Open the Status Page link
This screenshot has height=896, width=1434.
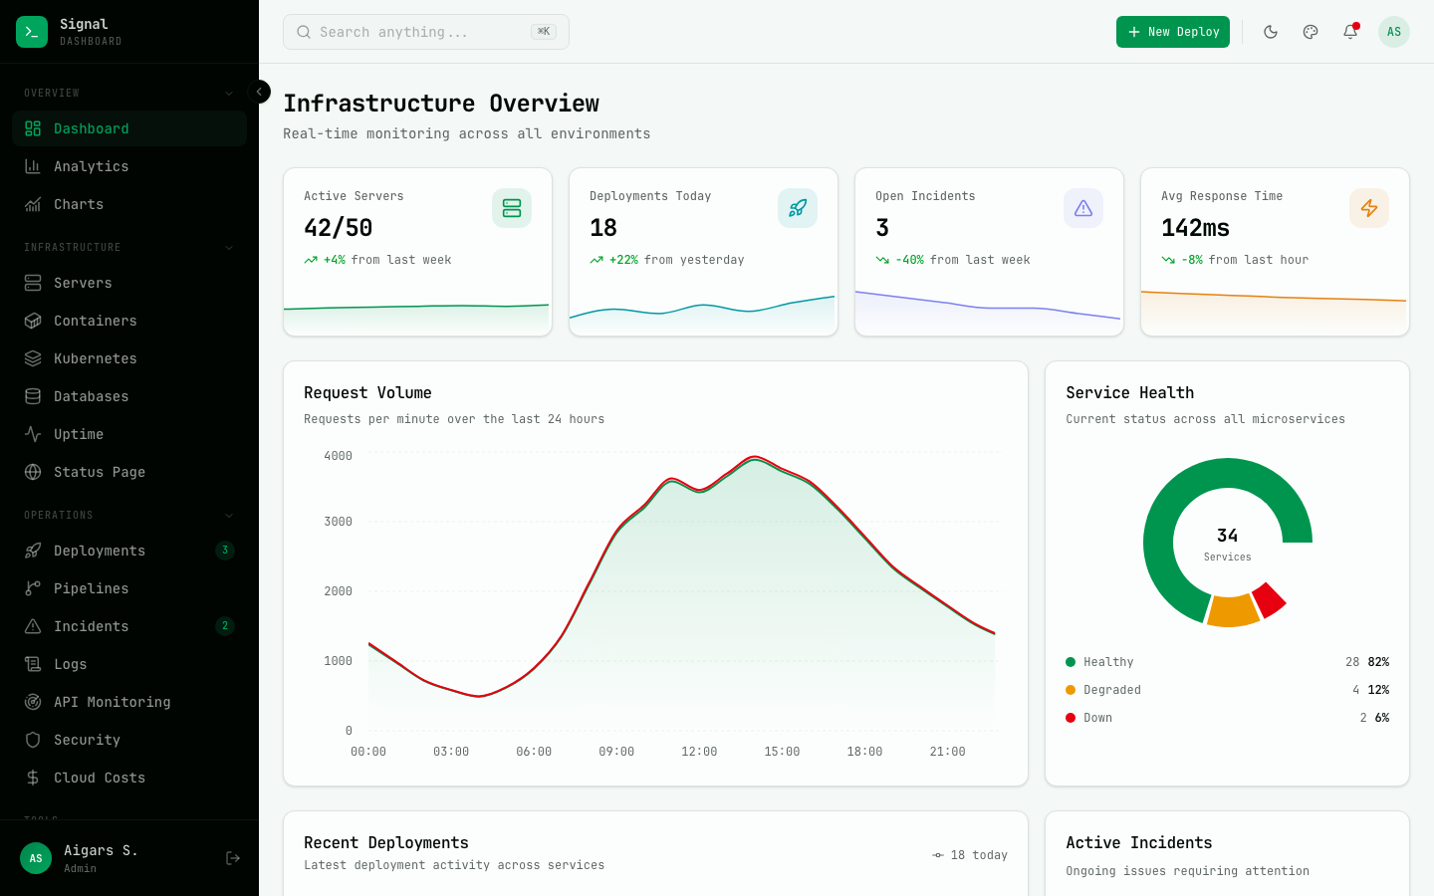coord(99,472)
